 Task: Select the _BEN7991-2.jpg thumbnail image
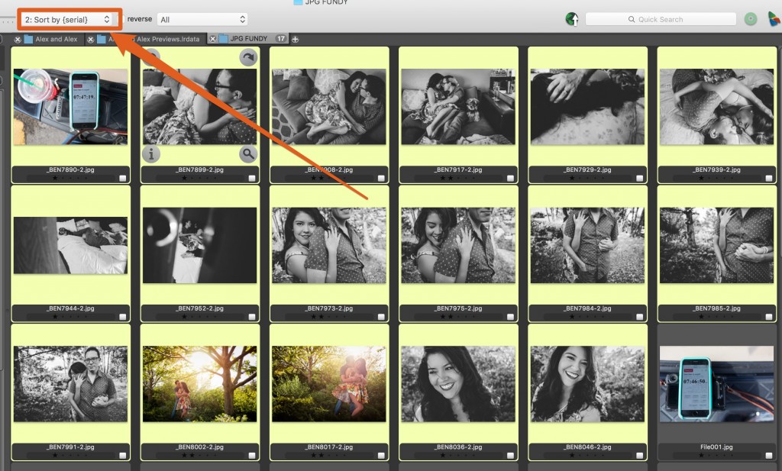pos(70,384)
